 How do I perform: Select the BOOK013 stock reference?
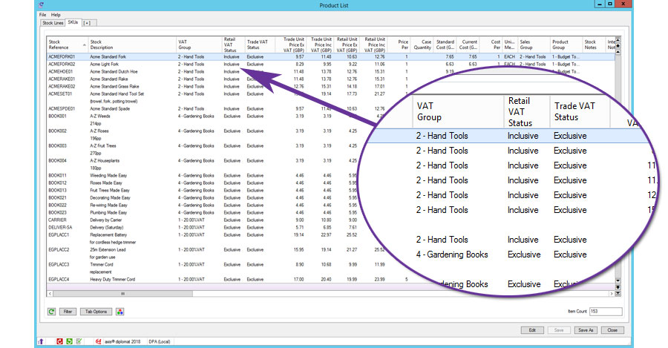(x=57, y=191)
